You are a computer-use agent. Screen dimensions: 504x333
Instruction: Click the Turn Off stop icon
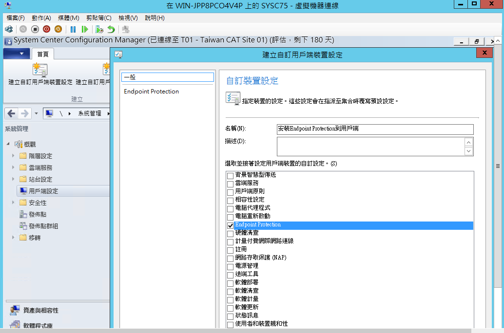[x=35, y=29]
